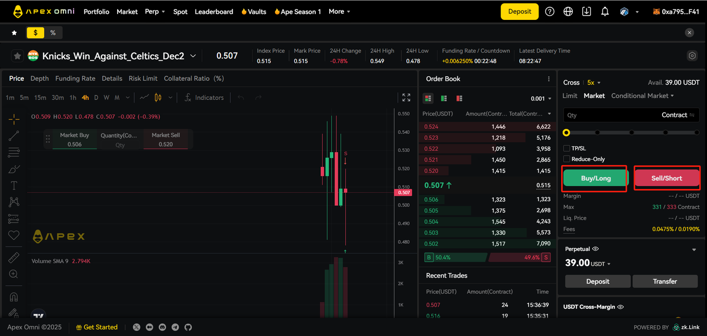Open the chart settings gear icon
The image size is (707, 336).
coord(692,56)
